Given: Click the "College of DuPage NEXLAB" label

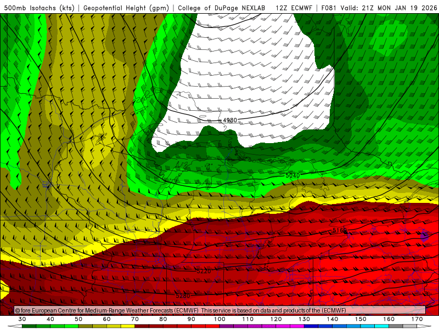Looking at the screenshot, I should click(x=222, y=8).
